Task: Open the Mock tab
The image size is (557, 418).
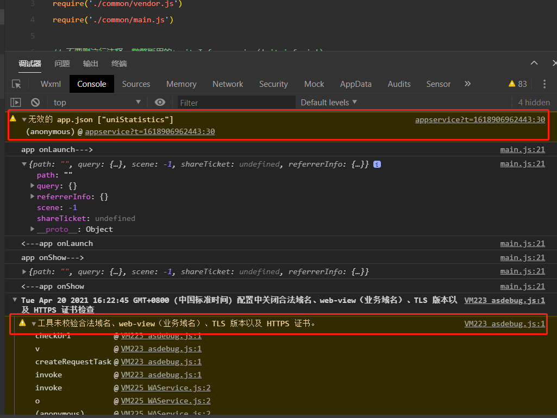Action: pos(314,84)
